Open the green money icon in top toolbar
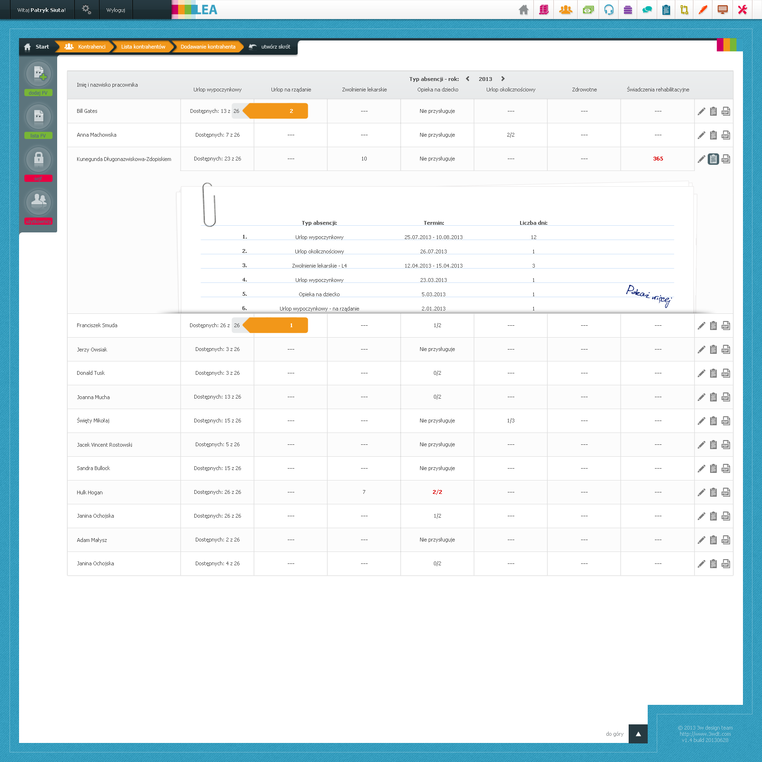Viewport: 762px width, 762px height. 588,10
